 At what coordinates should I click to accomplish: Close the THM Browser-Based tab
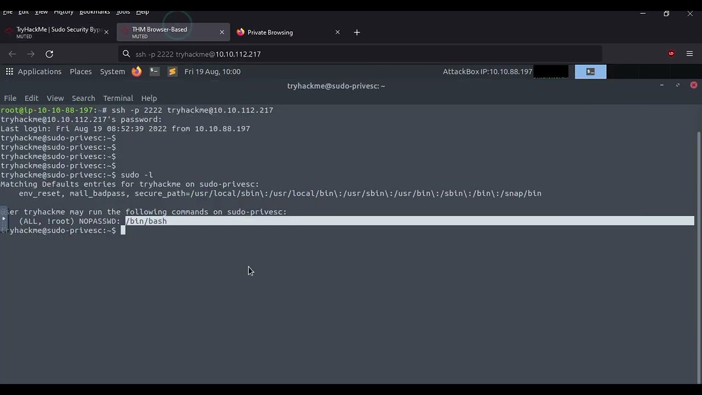222,32
